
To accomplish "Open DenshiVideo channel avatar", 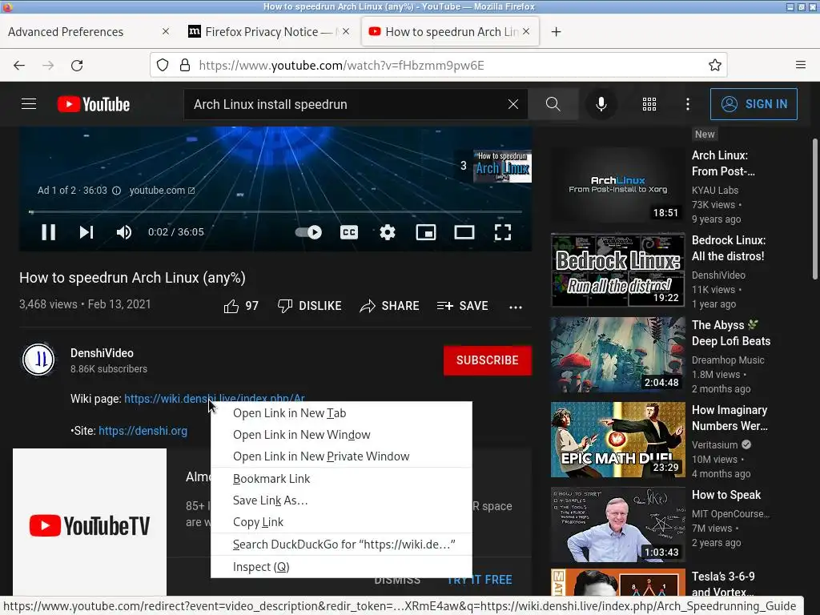I will pyautogui.click(x=38, y=360).
